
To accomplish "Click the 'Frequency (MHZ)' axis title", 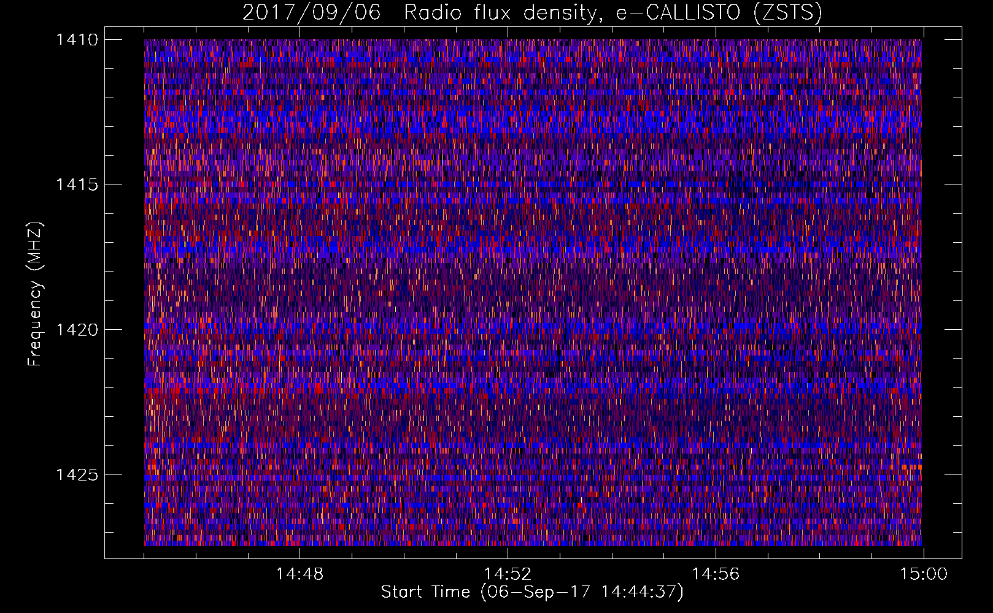I will [36, 294].
